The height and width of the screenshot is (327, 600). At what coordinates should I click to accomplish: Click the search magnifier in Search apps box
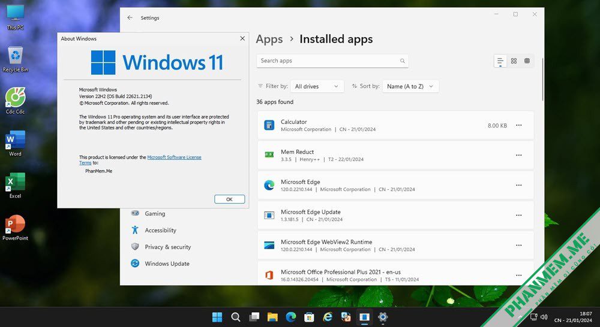tap(402, 60)
